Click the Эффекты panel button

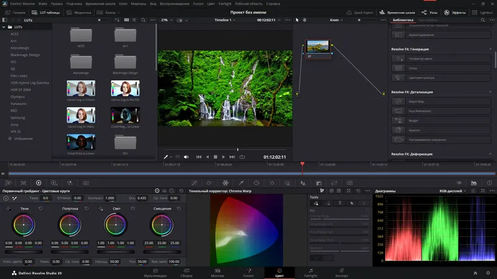coord(455,12)
